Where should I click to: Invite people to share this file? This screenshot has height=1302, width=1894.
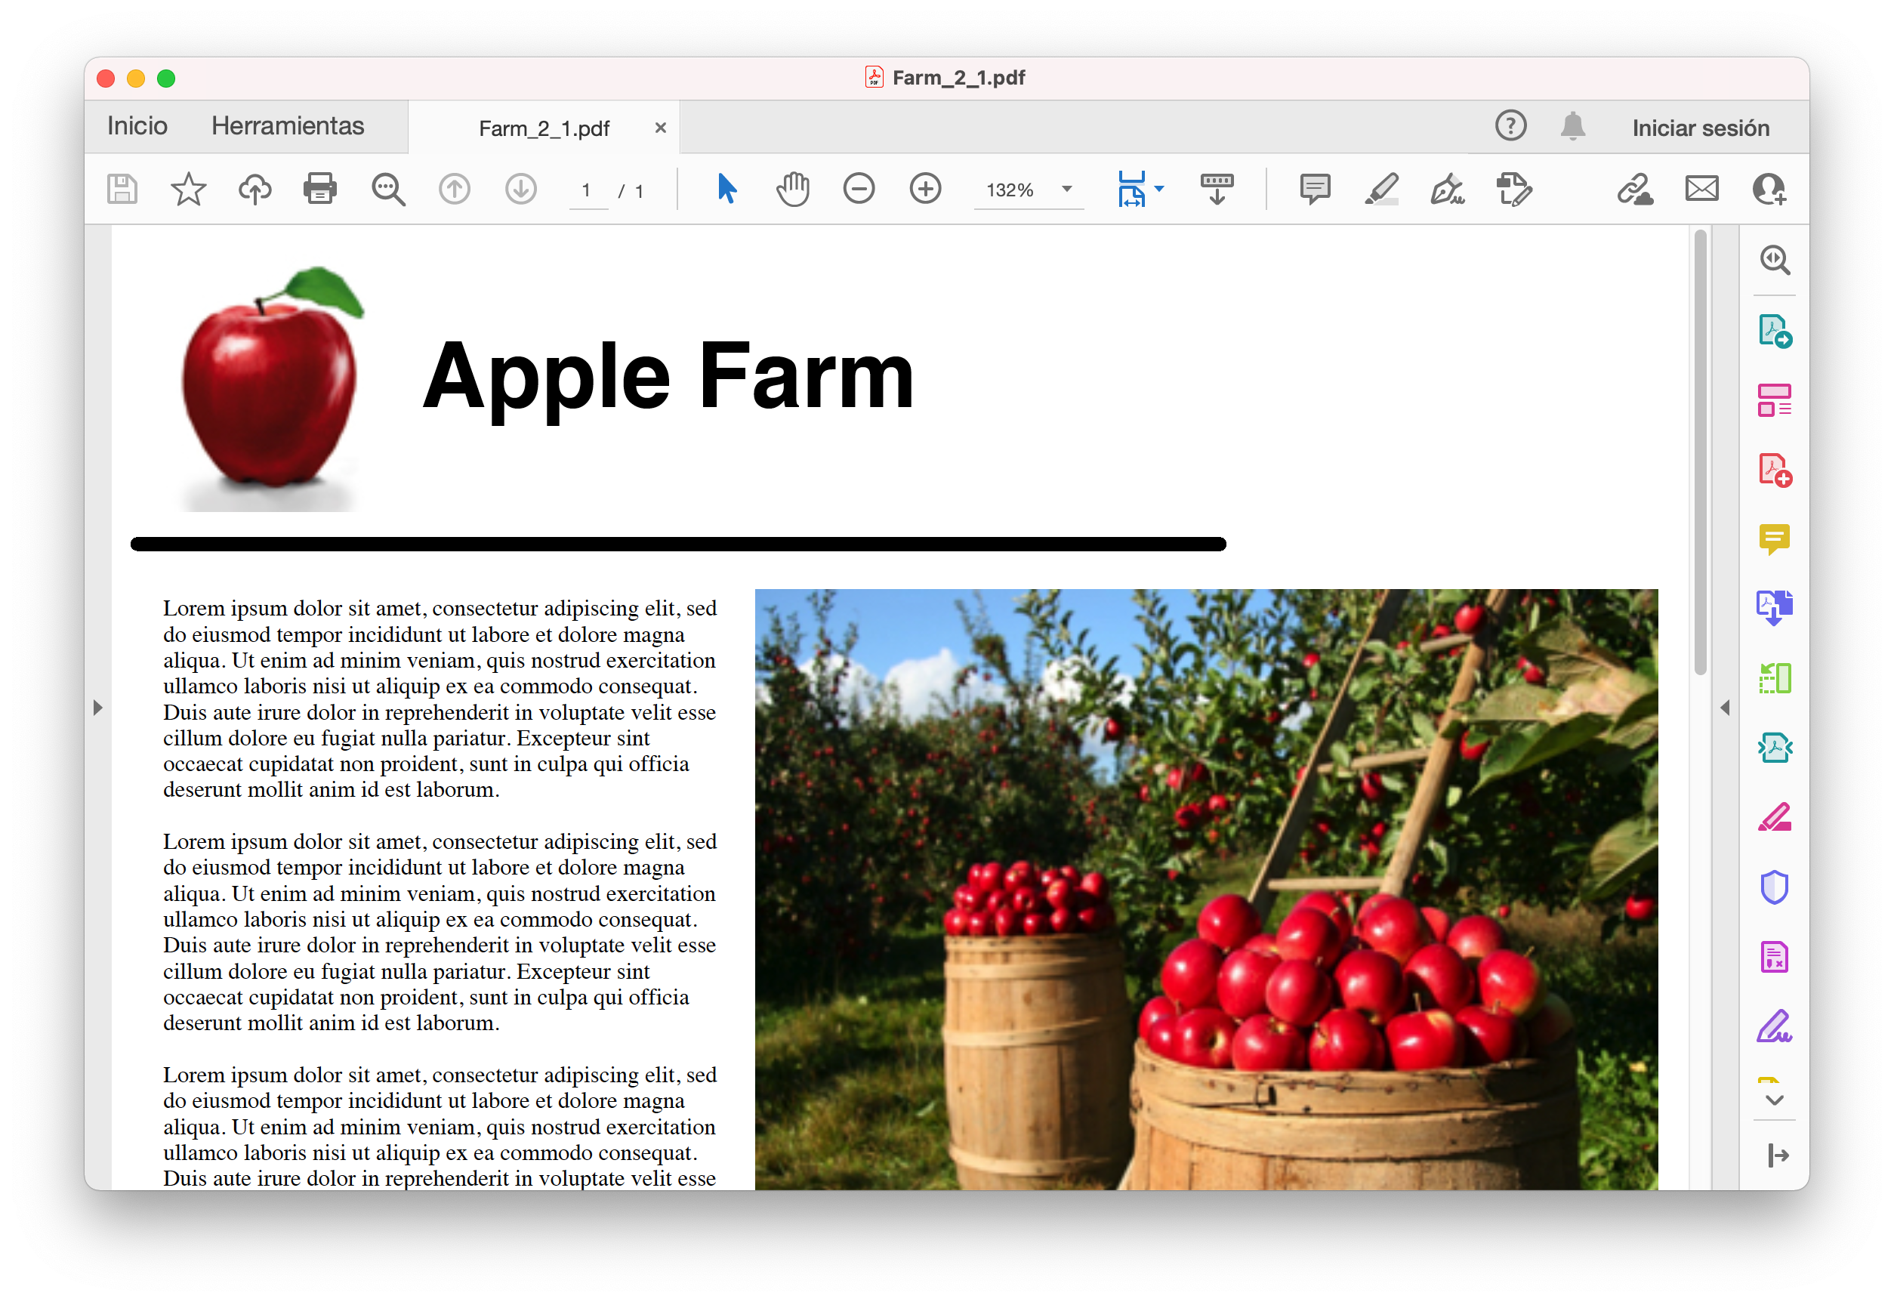[1769, 190]
